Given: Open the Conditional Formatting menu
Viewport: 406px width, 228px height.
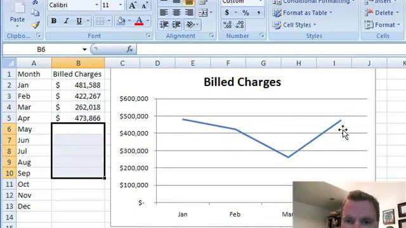Looking at the screenshot, I should pyautogui.click(x=314, y=2).
